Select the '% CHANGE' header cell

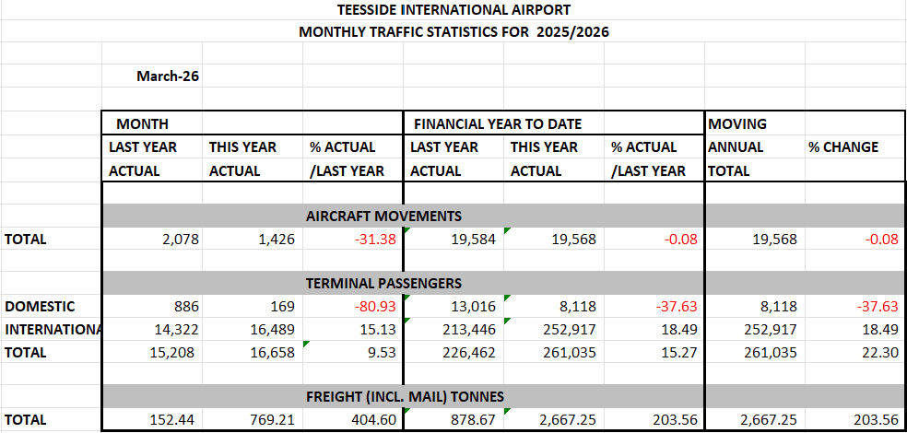pyautogui.click(x=855, y=147)
